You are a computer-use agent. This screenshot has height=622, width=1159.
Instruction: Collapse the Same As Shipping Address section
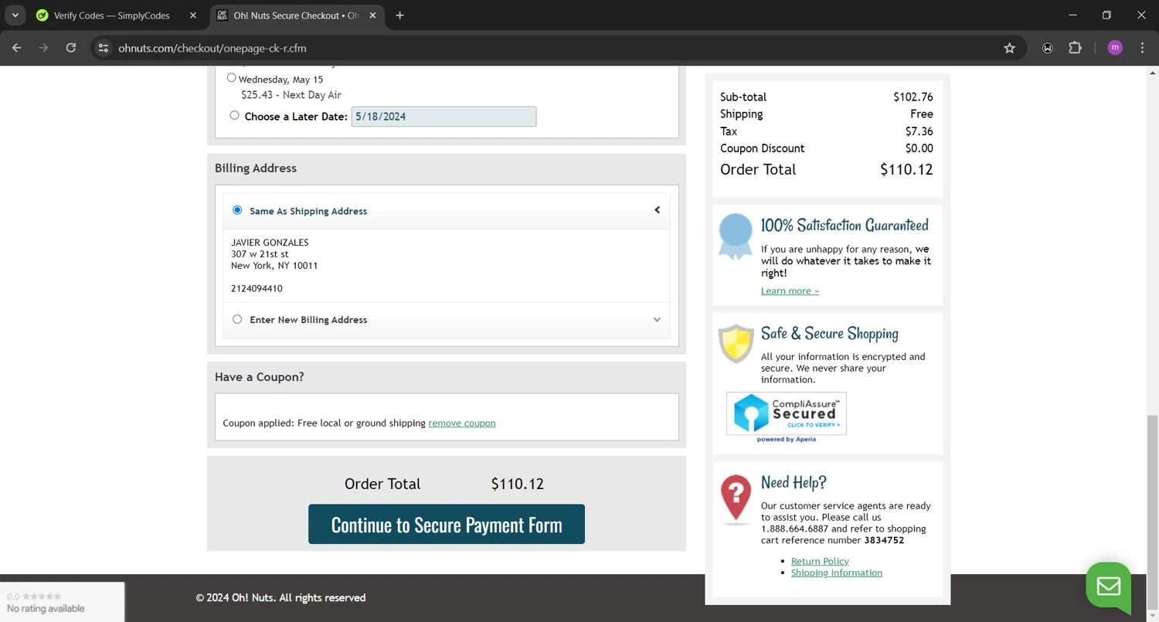point(657,210)
